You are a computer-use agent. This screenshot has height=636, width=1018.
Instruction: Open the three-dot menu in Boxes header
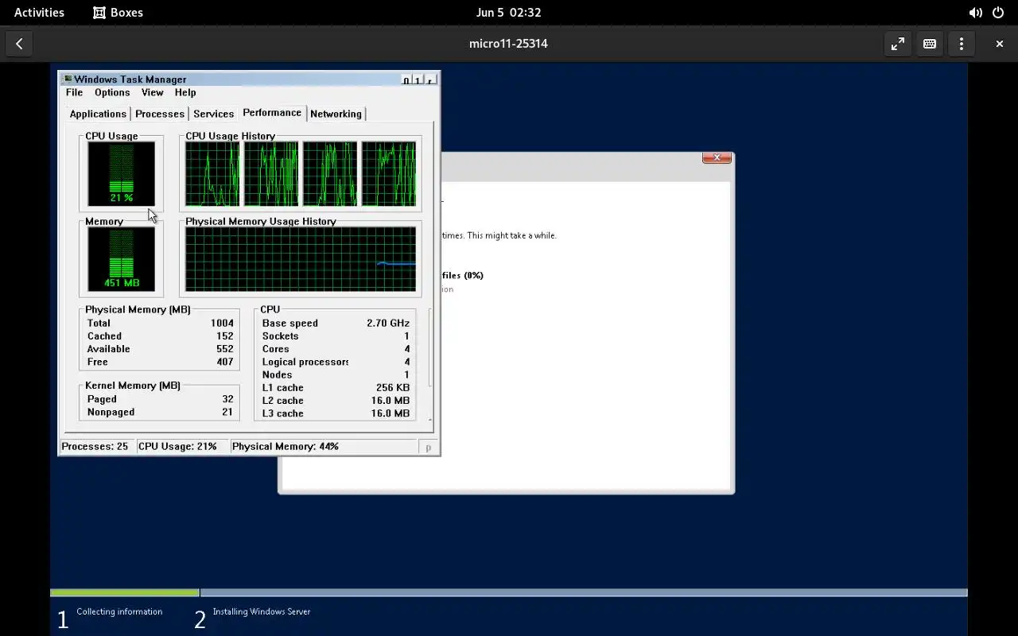coord(962,44)
